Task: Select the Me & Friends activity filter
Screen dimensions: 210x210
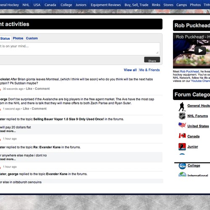Action: point(150,70)
